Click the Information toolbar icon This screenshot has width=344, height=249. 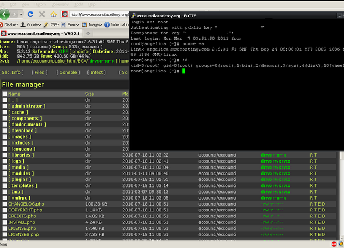pyautogui.click(x=107, y=25)
